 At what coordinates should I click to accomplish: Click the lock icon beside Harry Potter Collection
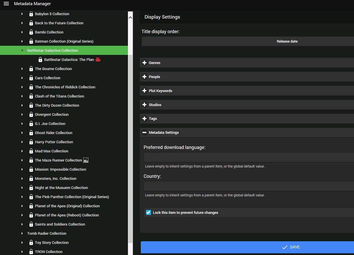point(31,142)
